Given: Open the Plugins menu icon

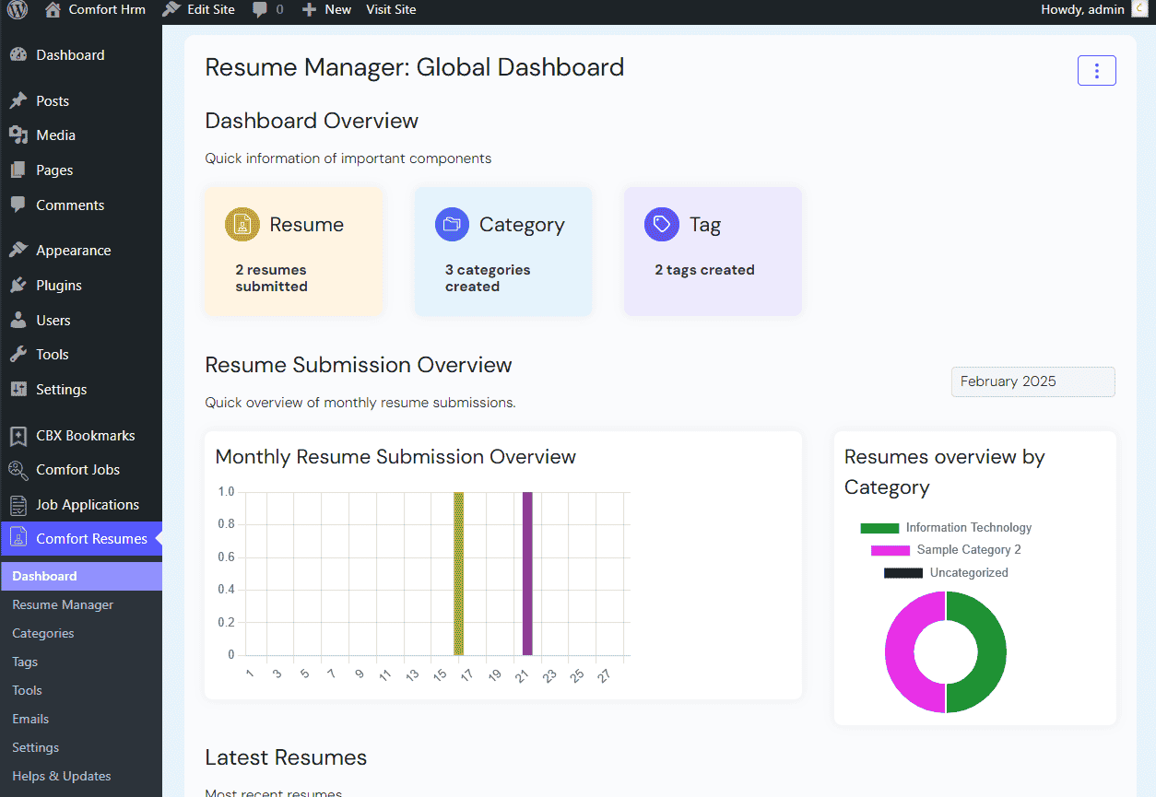Looking at the screenshot, I should pyautogui.click(x=18, y=286).
